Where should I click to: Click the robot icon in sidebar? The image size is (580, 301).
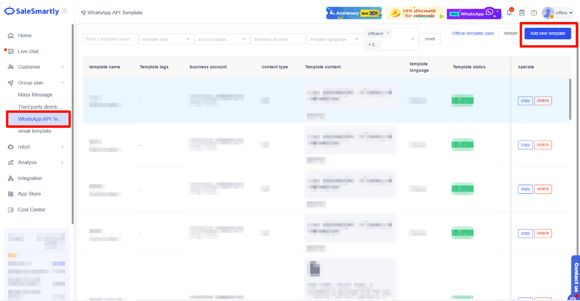tap(11, 147)
